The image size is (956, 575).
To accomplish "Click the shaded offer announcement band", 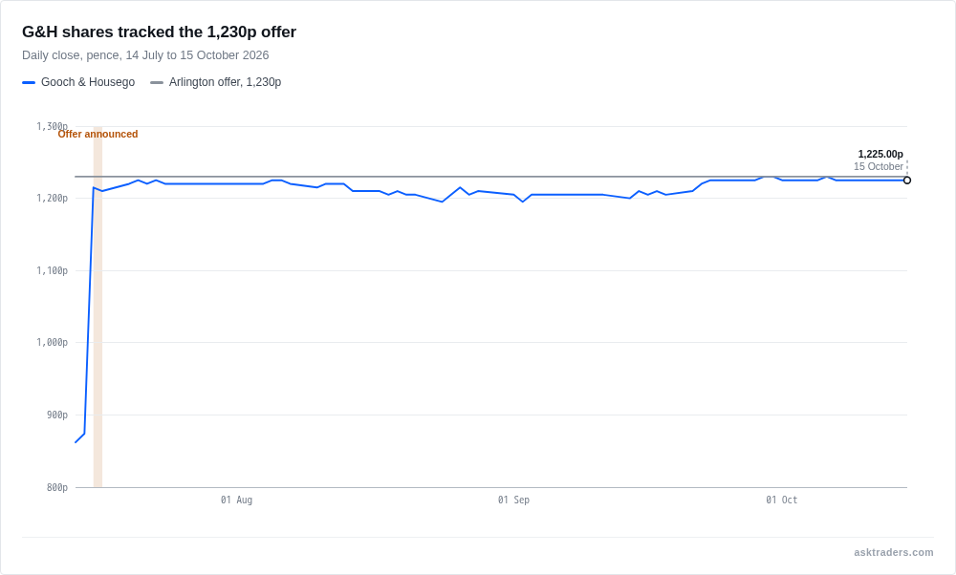I will (98, 307).
